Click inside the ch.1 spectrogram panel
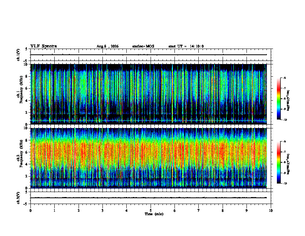Image resolution: width=305 pixels, height=236 pixels. click(149, 94)
